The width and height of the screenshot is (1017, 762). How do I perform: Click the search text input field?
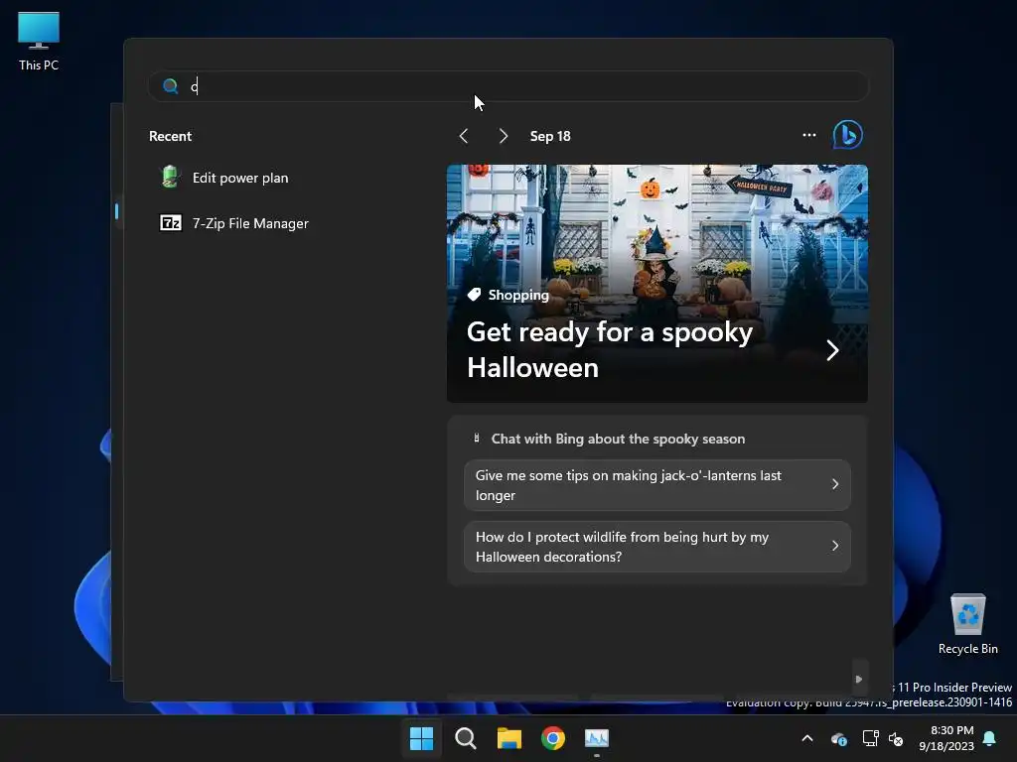508,86
